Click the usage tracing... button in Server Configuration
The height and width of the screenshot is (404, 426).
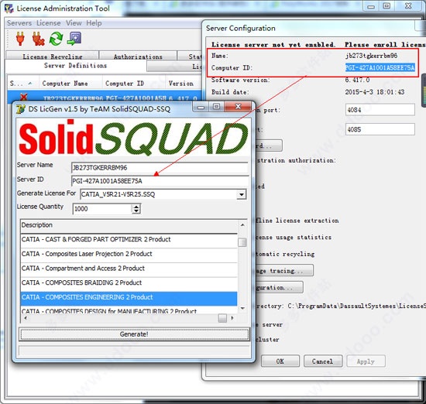[284, 271]
